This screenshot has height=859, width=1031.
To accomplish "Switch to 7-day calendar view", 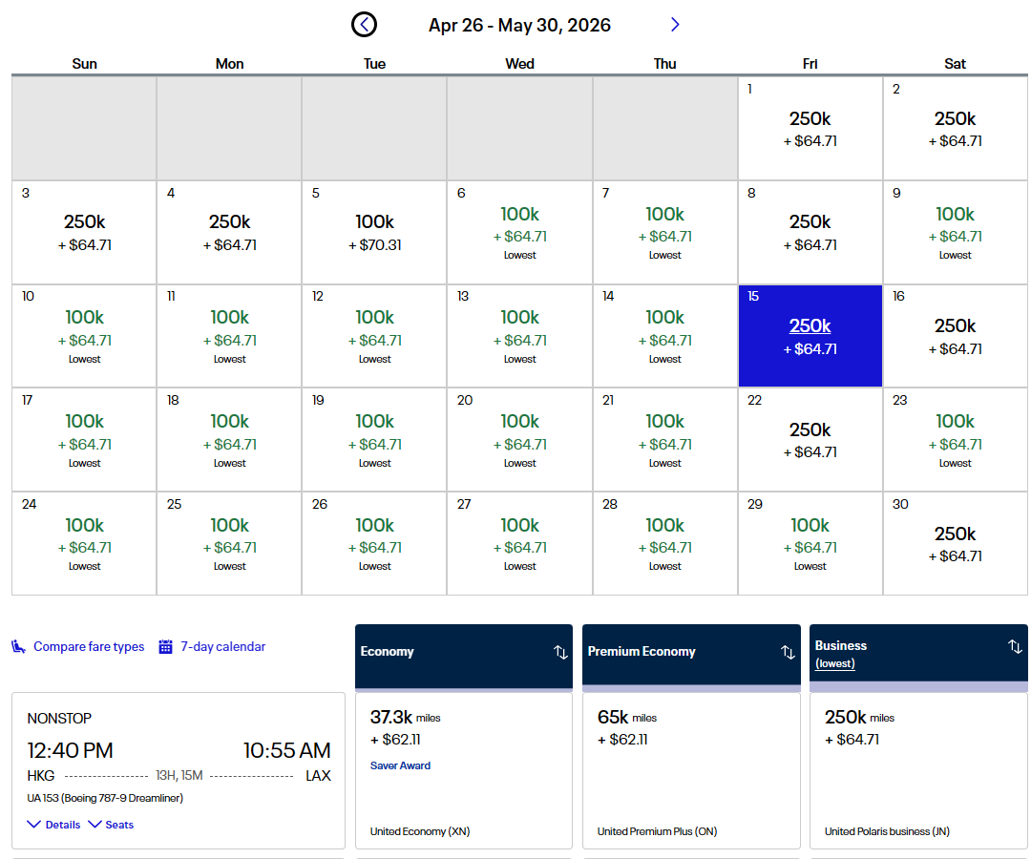I will tap(222, 647).
